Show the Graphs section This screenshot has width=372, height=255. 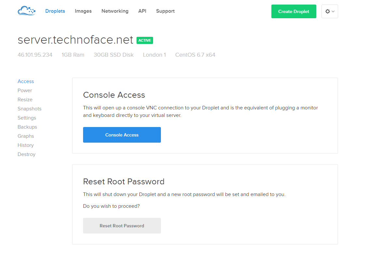click(26, 136)
